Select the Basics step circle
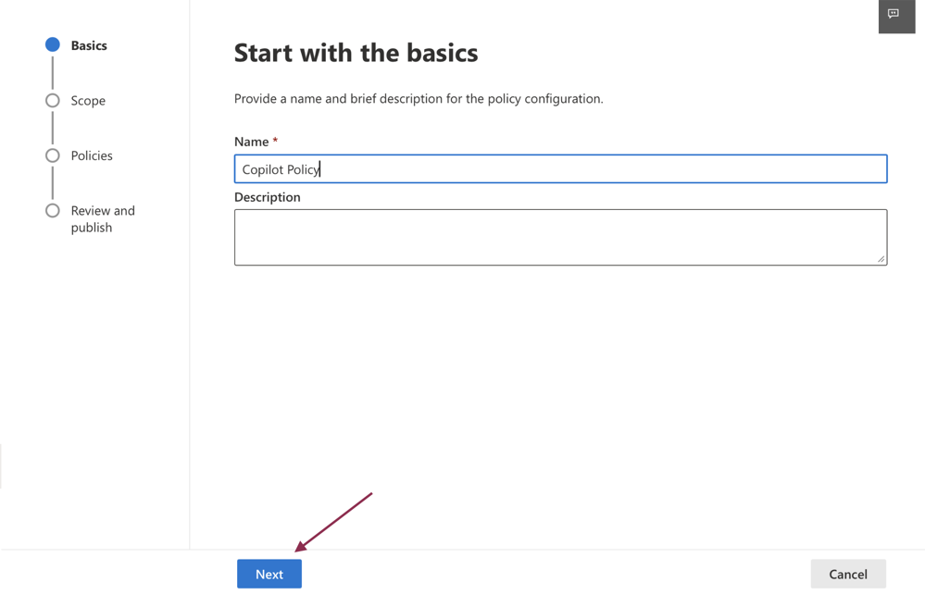Viewport: 925px width, 607px height. point(53,44)
